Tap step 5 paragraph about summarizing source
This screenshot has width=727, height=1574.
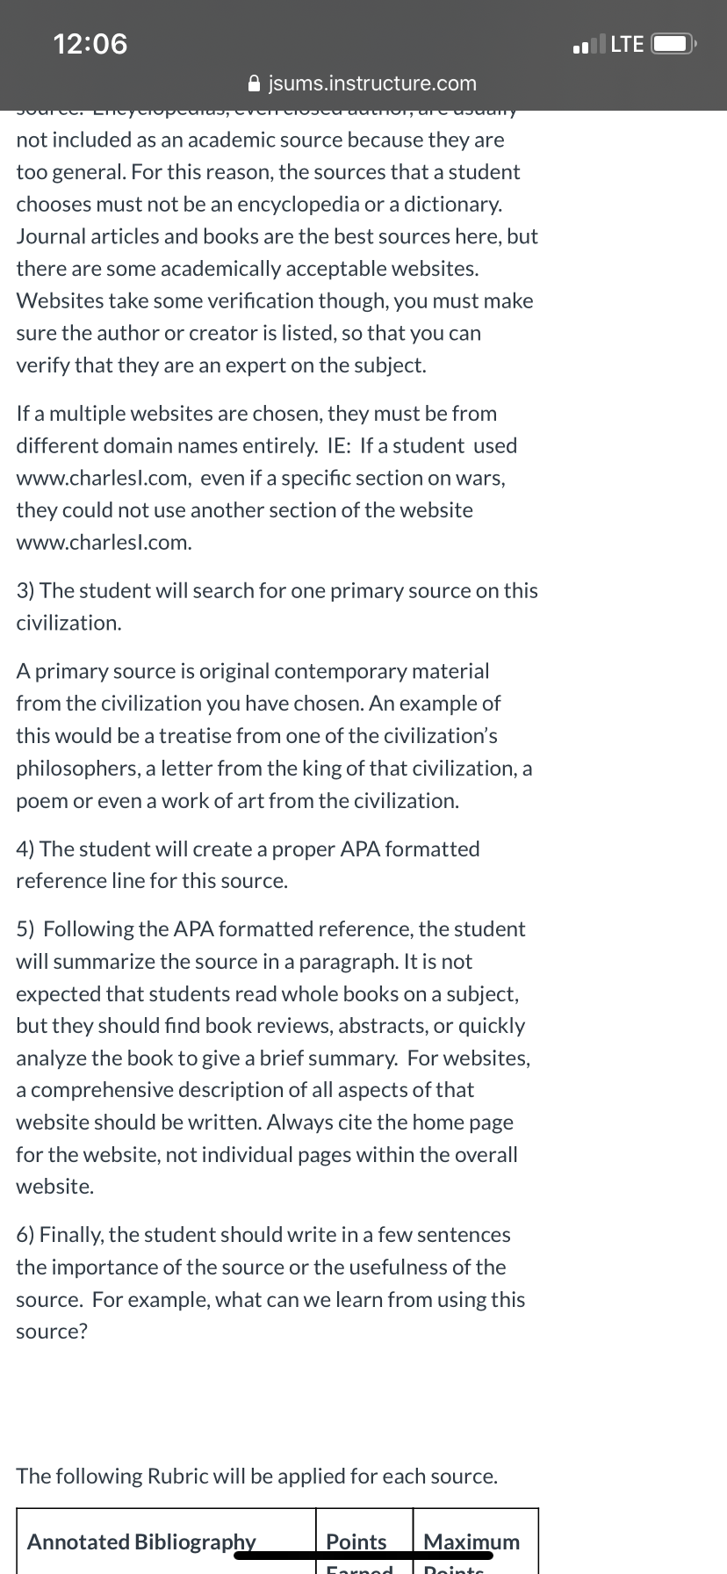(x=274, y=1058)
